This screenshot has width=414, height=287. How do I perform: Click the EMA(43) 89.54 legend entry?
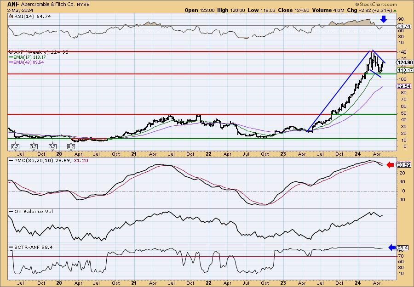(26, 62)
